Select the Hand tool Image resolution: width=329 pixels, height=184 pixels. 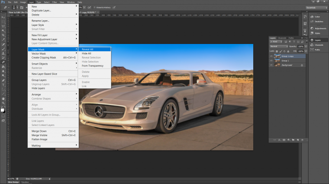pyautogui.click(x=3, y=99)
